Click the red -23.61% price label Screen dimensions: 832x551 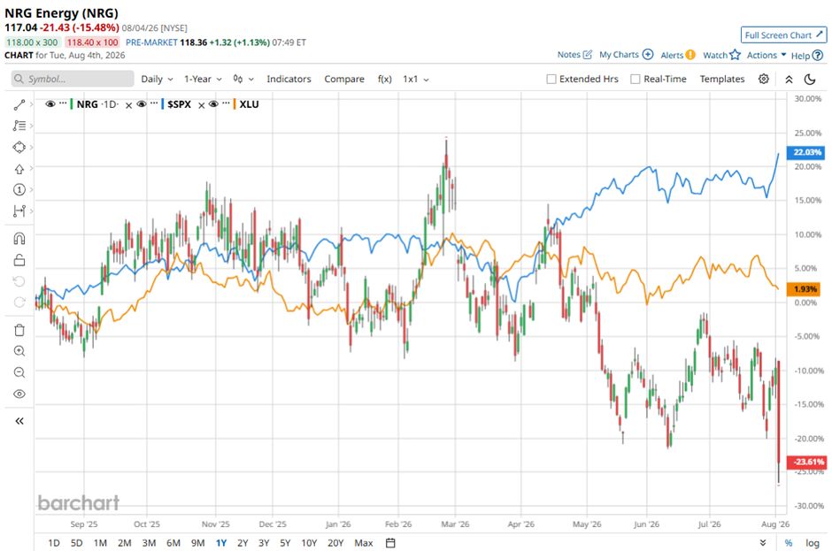point(807,462)
